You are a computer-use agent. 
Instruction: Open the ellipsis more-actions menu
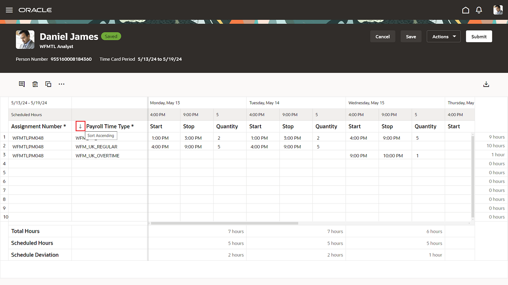pos(61,84)
